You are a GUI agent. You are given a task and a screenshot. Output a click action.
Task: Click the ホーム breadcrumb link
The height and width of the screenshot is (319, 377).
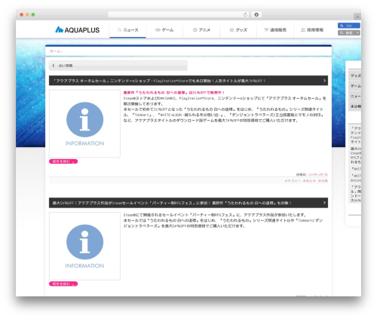[x=55, y=51]
